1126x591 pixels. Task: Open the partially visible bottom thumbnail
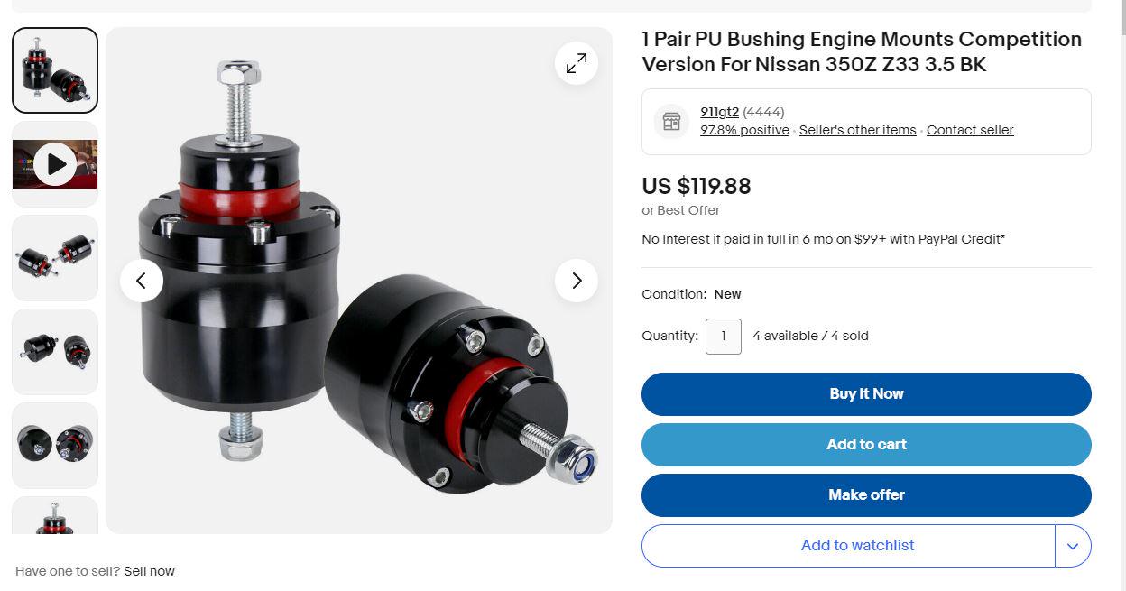pyautogui.click(x=54, y=523)
